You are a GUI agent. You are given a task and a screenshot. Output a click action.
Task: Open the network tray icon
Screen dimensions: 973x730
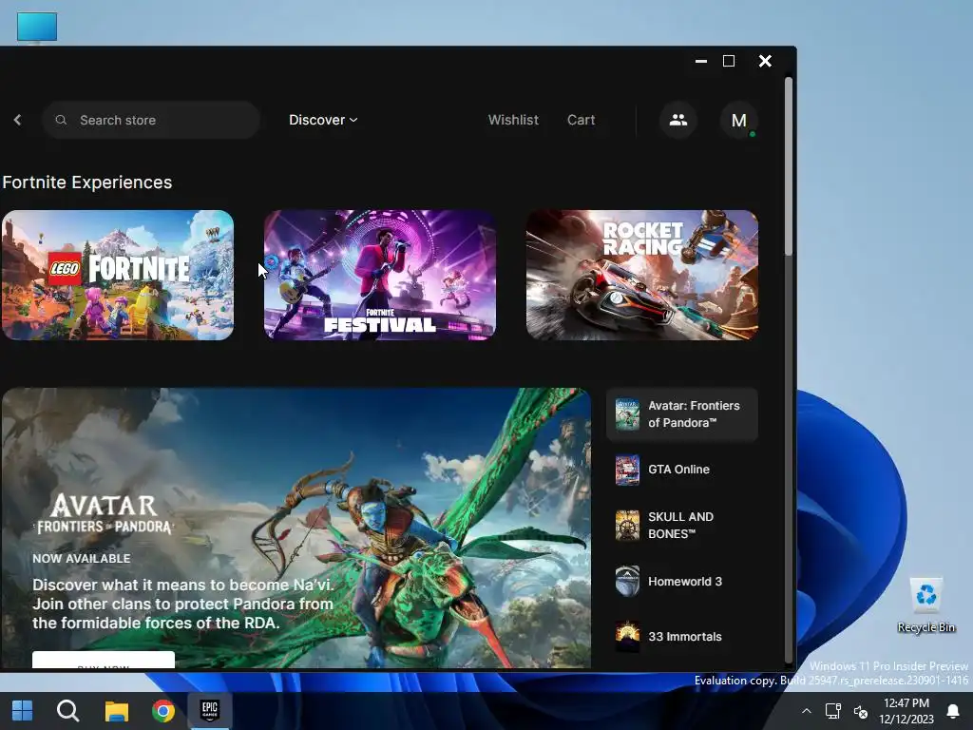(x=832, y=711)
